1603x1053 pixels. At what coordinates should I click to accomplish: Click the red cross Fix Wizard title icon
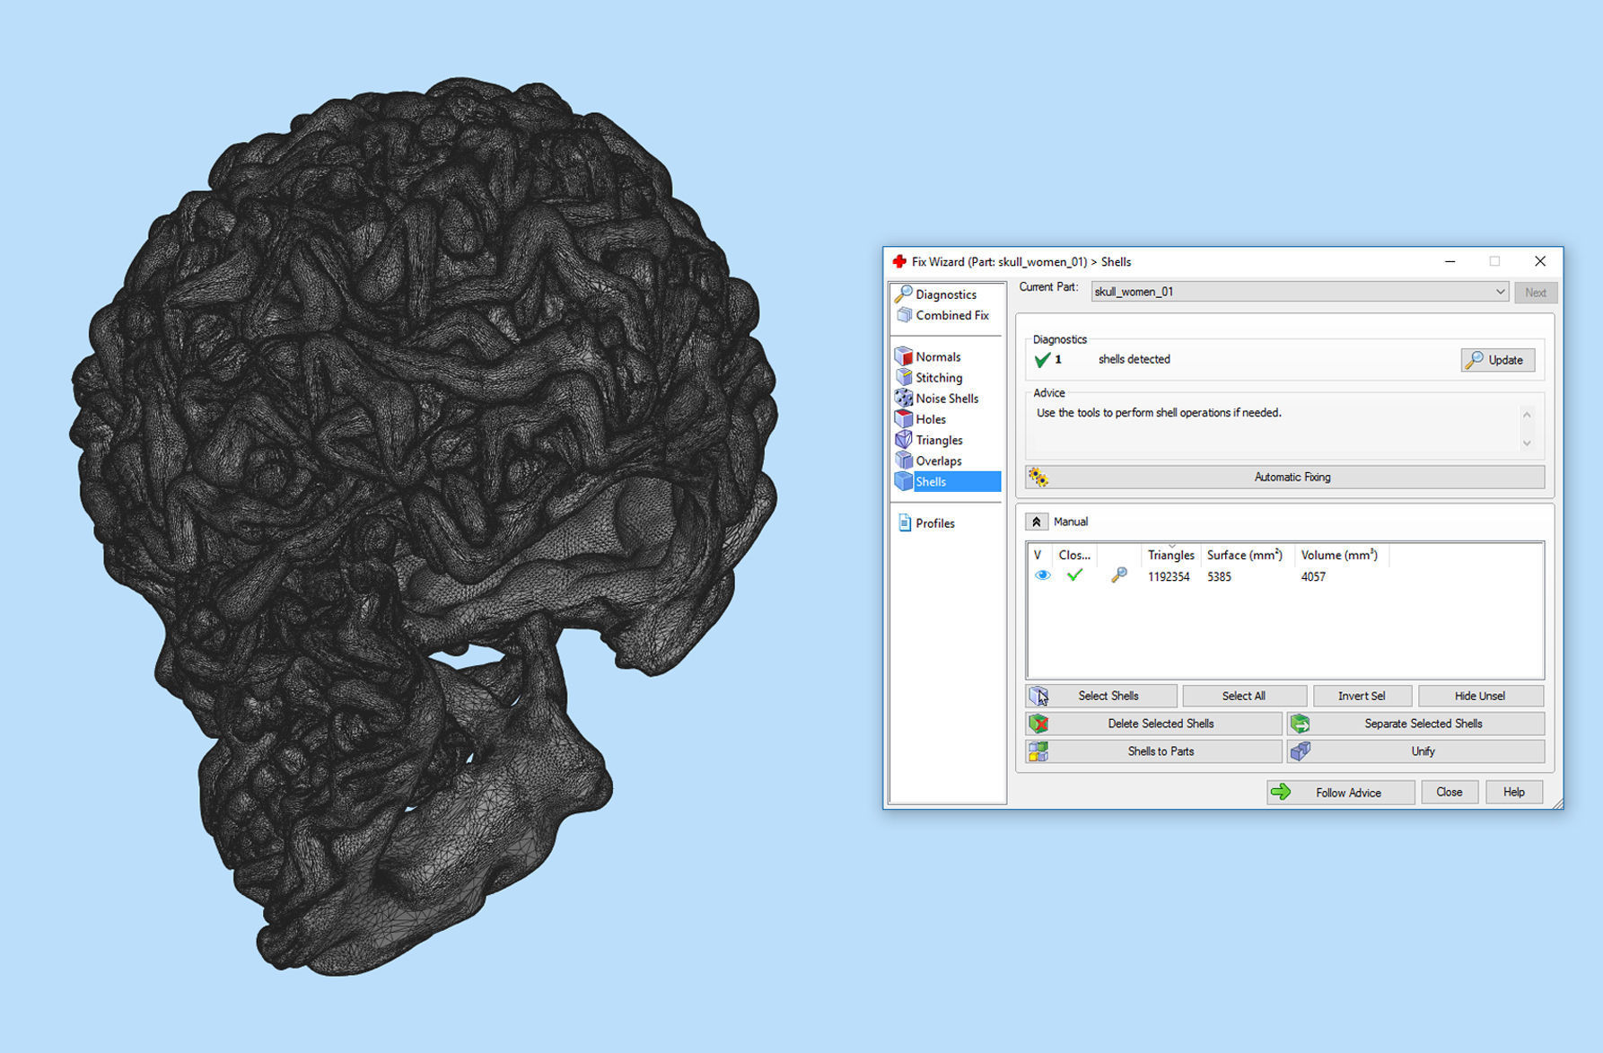pos(899,261)
